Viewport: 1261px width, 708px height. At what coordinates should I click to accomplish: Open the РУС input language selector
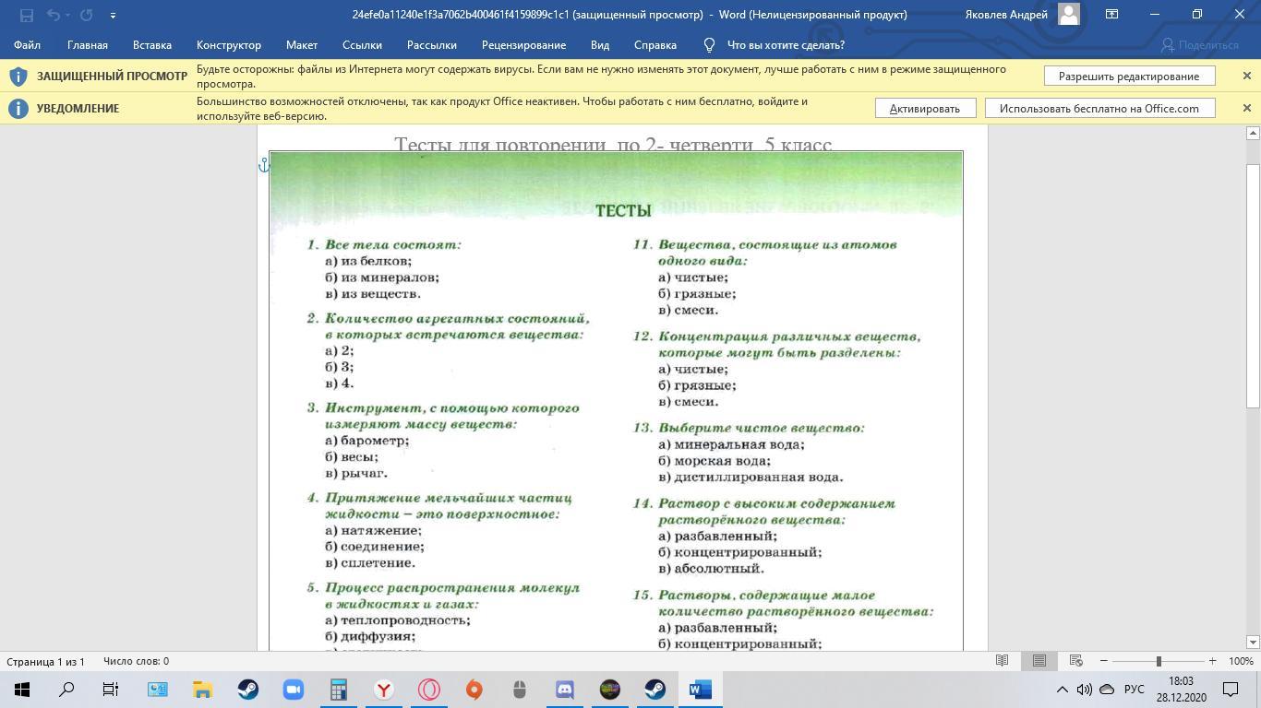1134,690
